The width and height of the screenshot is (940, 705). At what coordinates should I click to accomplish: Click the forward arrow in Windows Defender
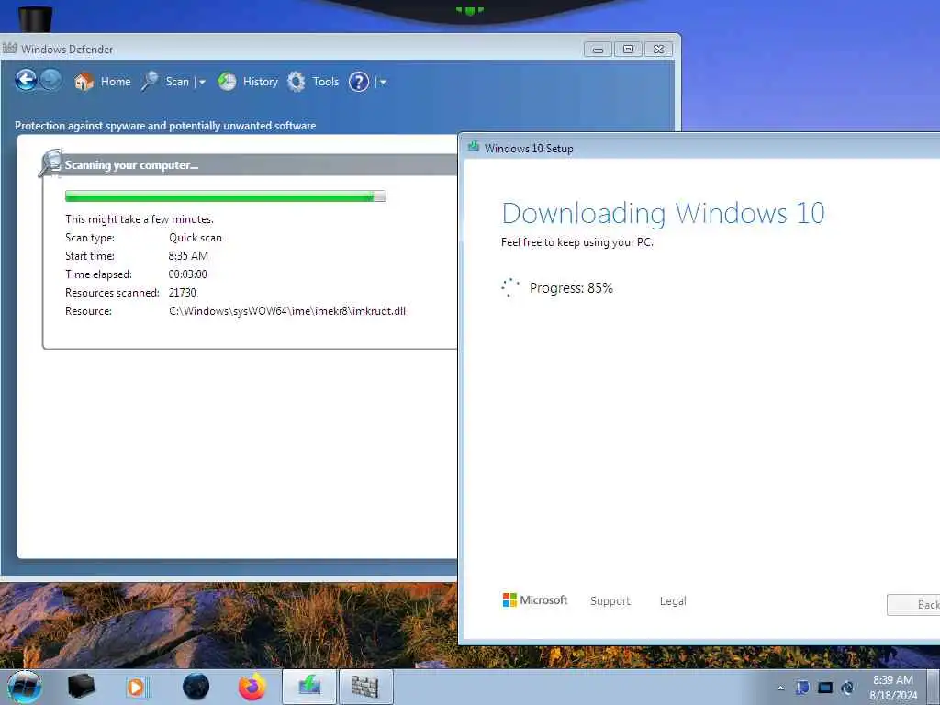point(51,81)
